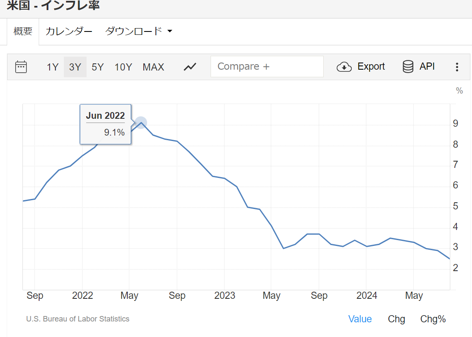Image resolution: width=472 pixels, height=337 pixels.
Task: Open the 概要 tab
Action: pos(23,31)
